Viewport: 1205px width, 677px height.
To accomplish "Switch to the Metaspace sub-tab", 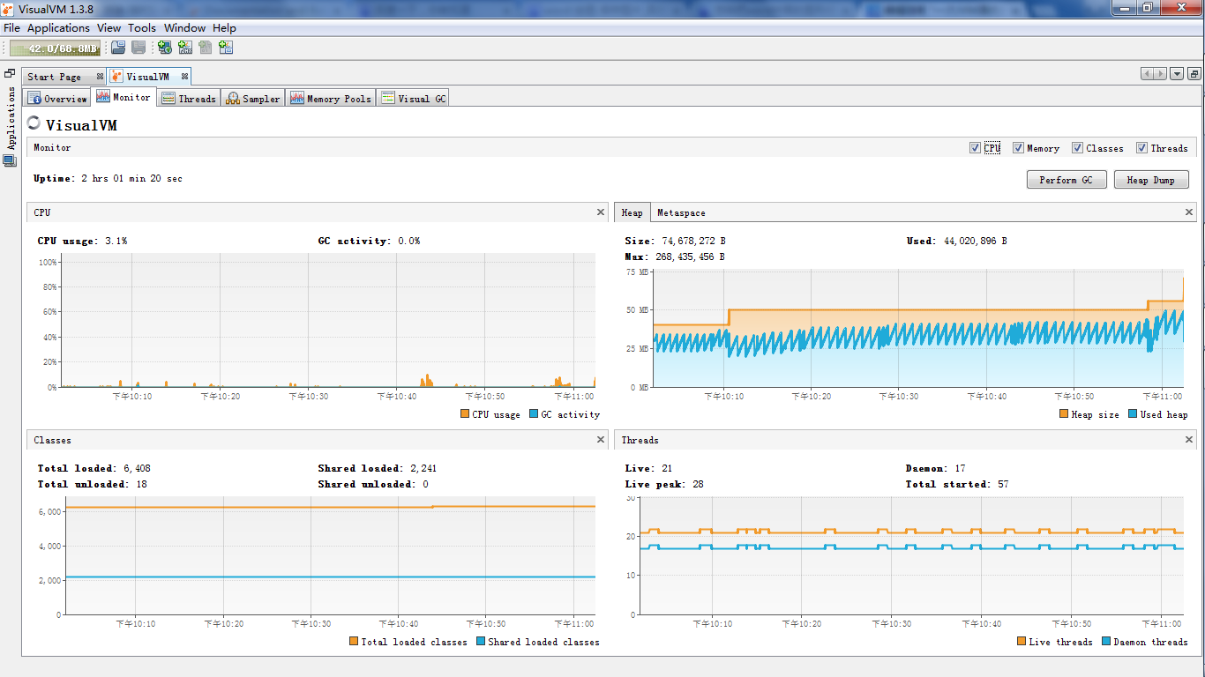I will [x=681, y=212].
